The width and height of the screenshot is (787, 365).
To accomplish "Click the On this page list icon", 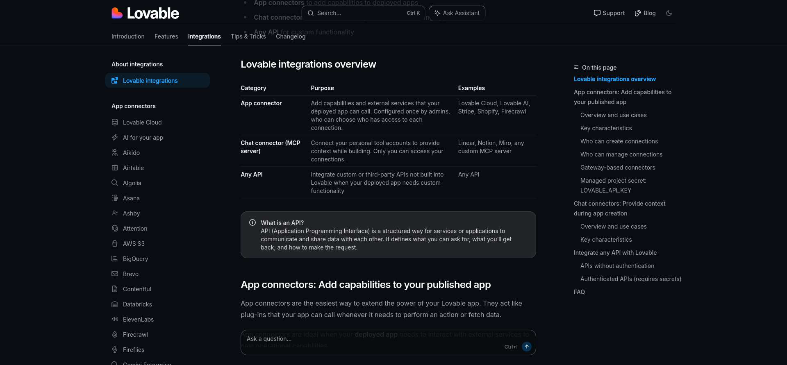I will point(576,67).
